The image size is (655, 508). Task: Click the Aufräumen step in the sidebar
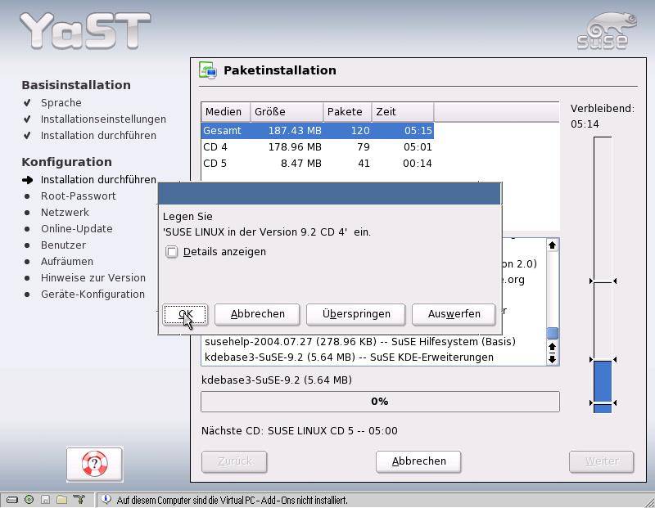[x=67, y=261]
